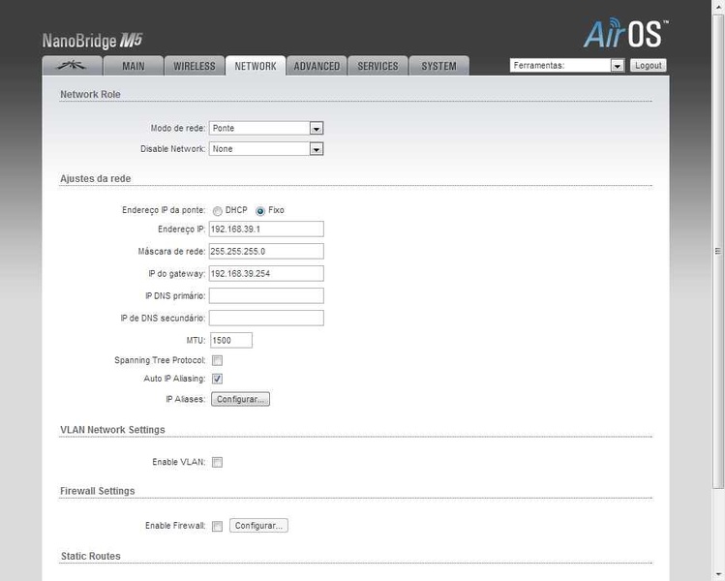Tick the Enable Firewall checkbox
The image size is (725, 581).
pos(218,526)
